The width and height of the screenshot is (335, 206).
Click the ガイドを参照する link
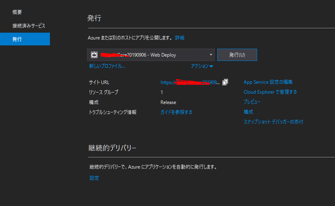pyautogui.click(x=176, y=112)
